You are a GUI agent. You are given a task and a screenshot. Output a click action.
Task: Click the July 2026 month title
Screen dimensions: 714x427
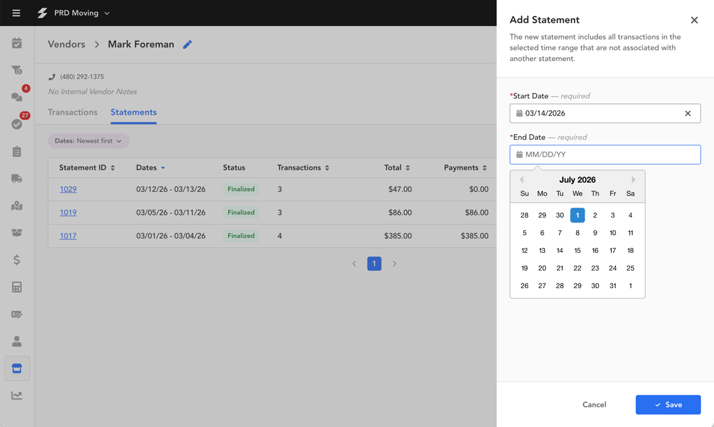[x=578, y=180]
